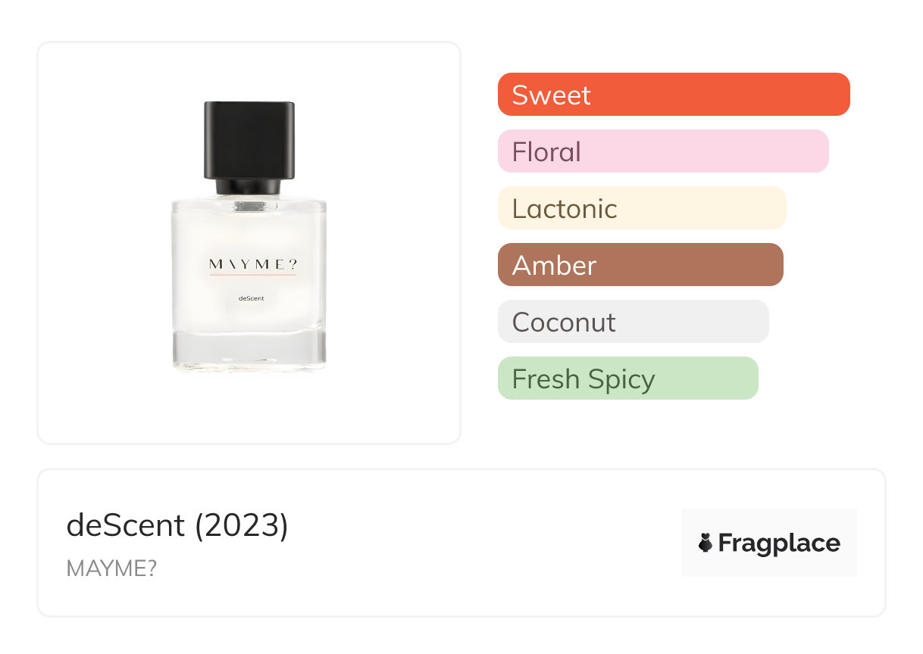Image resolution: width=923 pixels, height=654 pixels.
Task: Click the small deScent text on the bottle
Action: tap(251, 298)
